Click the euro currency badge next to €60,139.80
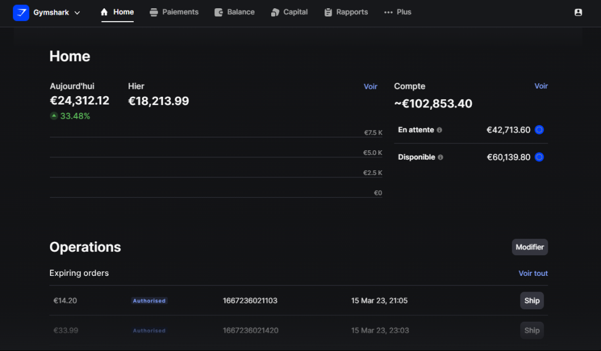Image resolution: width=601 pixels, height=351 pixels. click(x=539, y=157)
